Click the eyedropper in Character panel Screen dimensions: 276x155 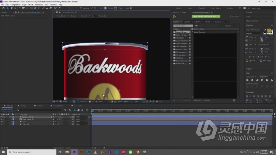coord(265,30)
